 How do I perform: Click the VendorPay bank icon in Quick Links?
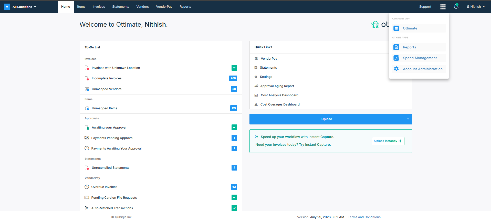click(256, 59)
